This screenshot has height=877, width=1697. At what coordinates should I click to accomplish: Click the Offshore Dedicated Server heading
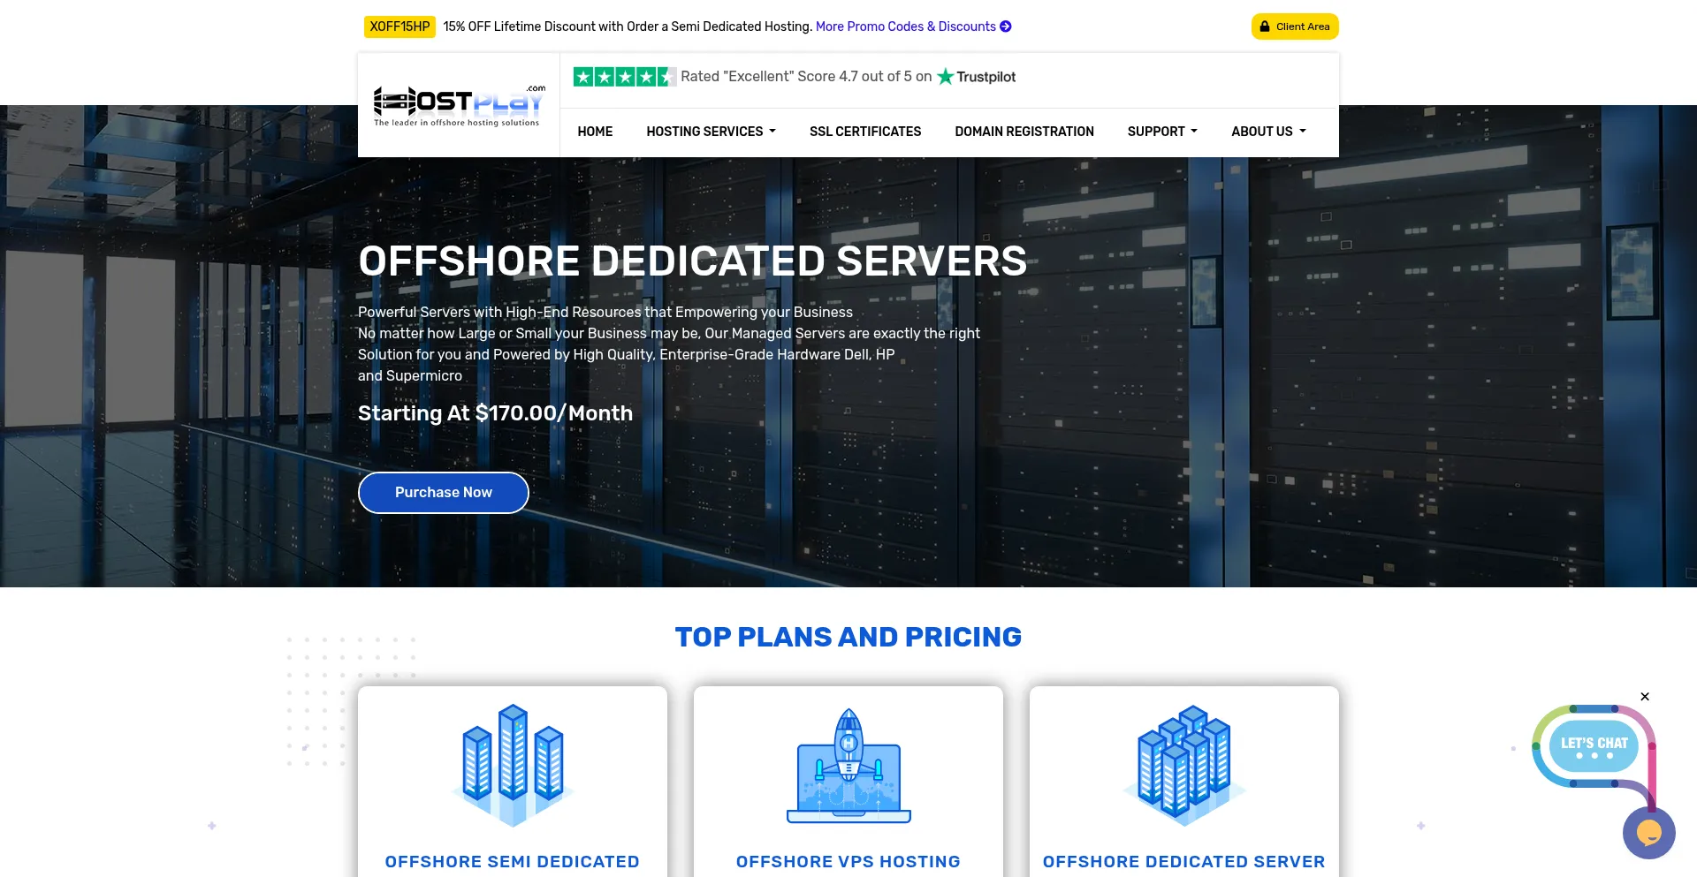pyautogui.click(x=1184, y=861)
